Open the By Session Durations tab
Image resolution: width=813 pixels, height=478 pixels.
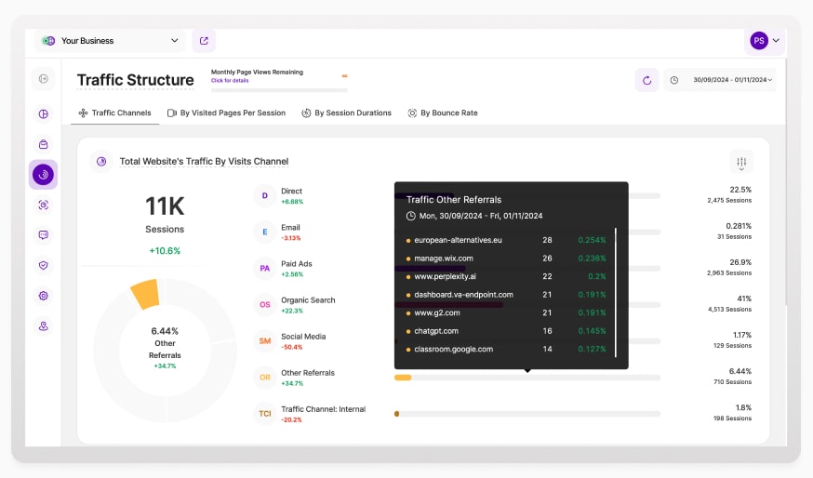[346, 113]
